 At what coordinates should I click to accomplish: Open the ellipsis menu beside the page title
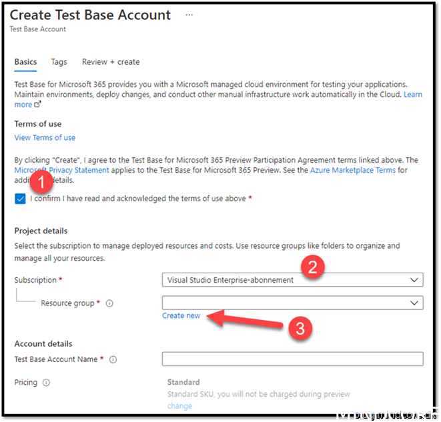189,15
